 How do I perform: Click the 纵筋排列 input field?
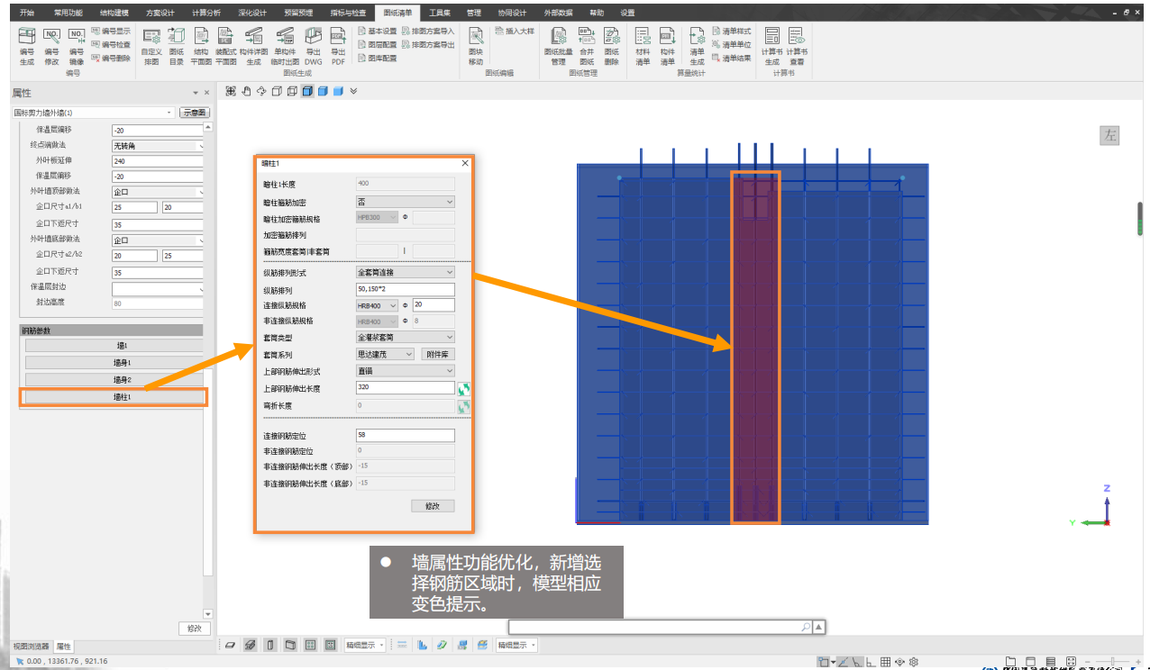406,289
